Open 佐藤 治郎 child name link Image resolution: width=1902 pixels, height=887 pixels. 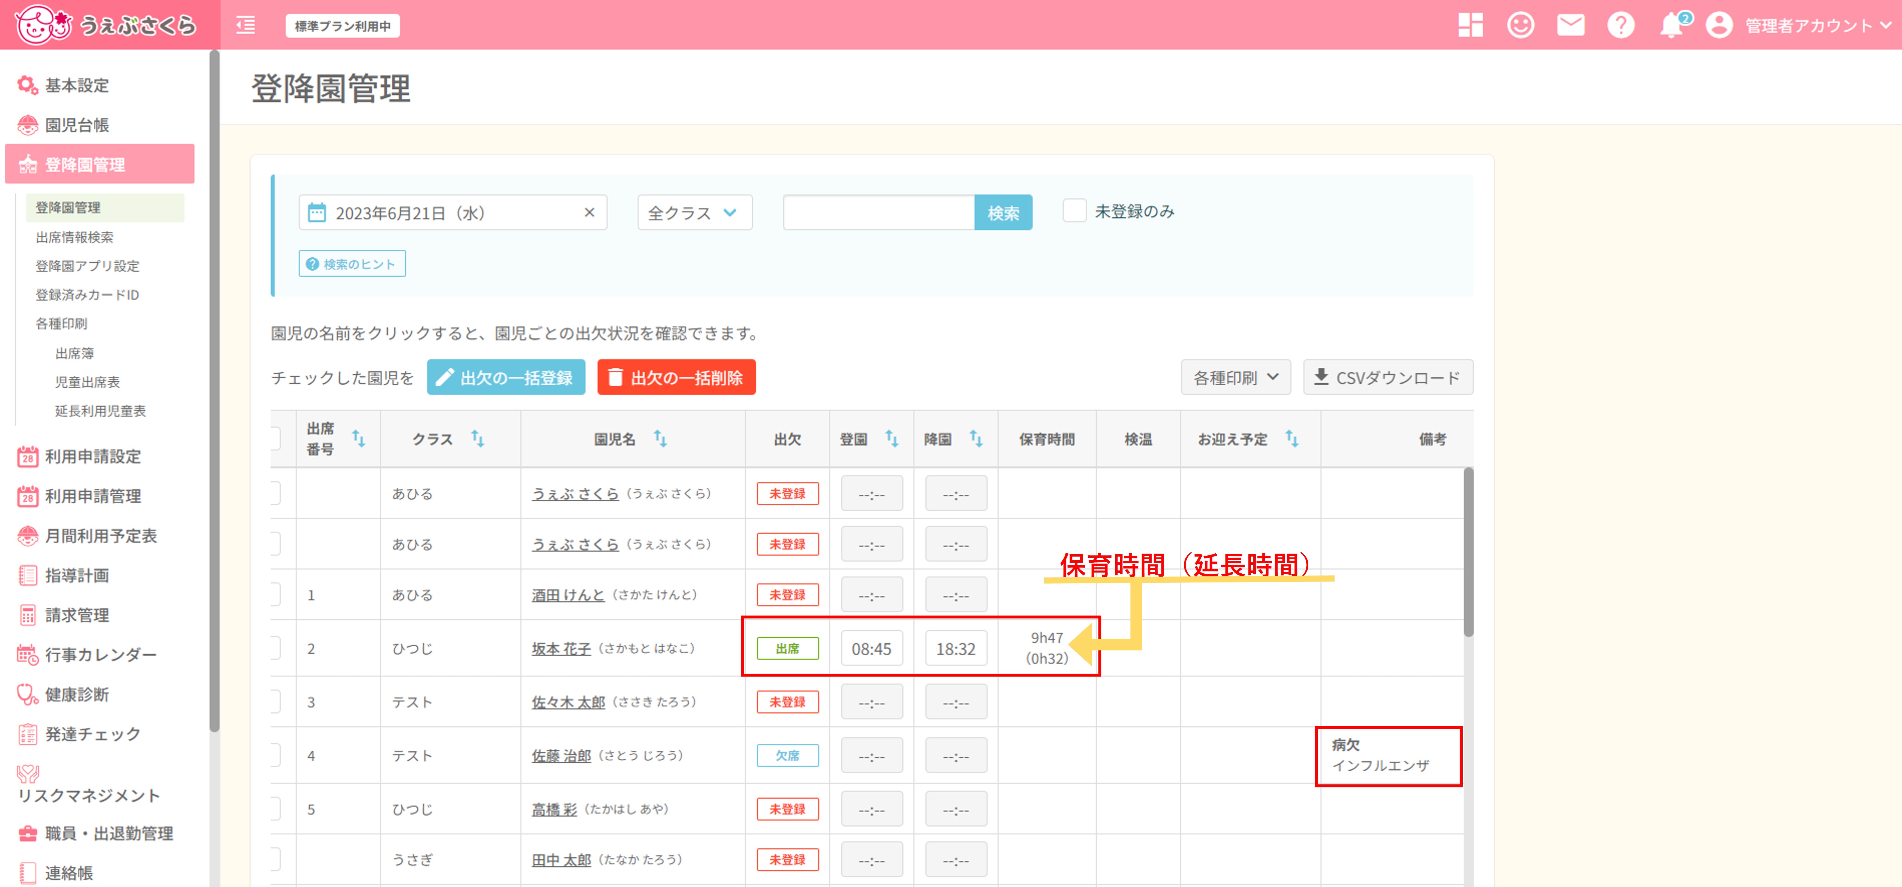coord(561,755)
